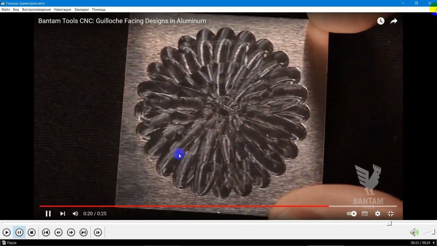Stop playback with the Stop button
This screenshot has width=437, height=246.
pos(31,233)
